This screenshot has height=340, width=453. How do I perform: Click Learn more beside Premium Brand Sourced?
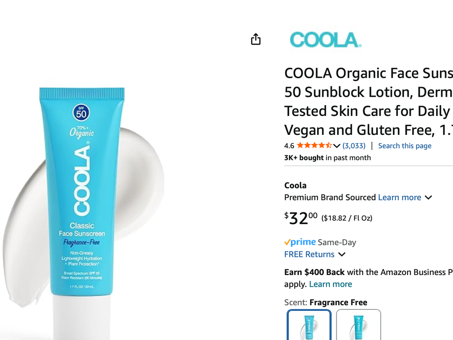pyautogui.click(x=399, y=198)
